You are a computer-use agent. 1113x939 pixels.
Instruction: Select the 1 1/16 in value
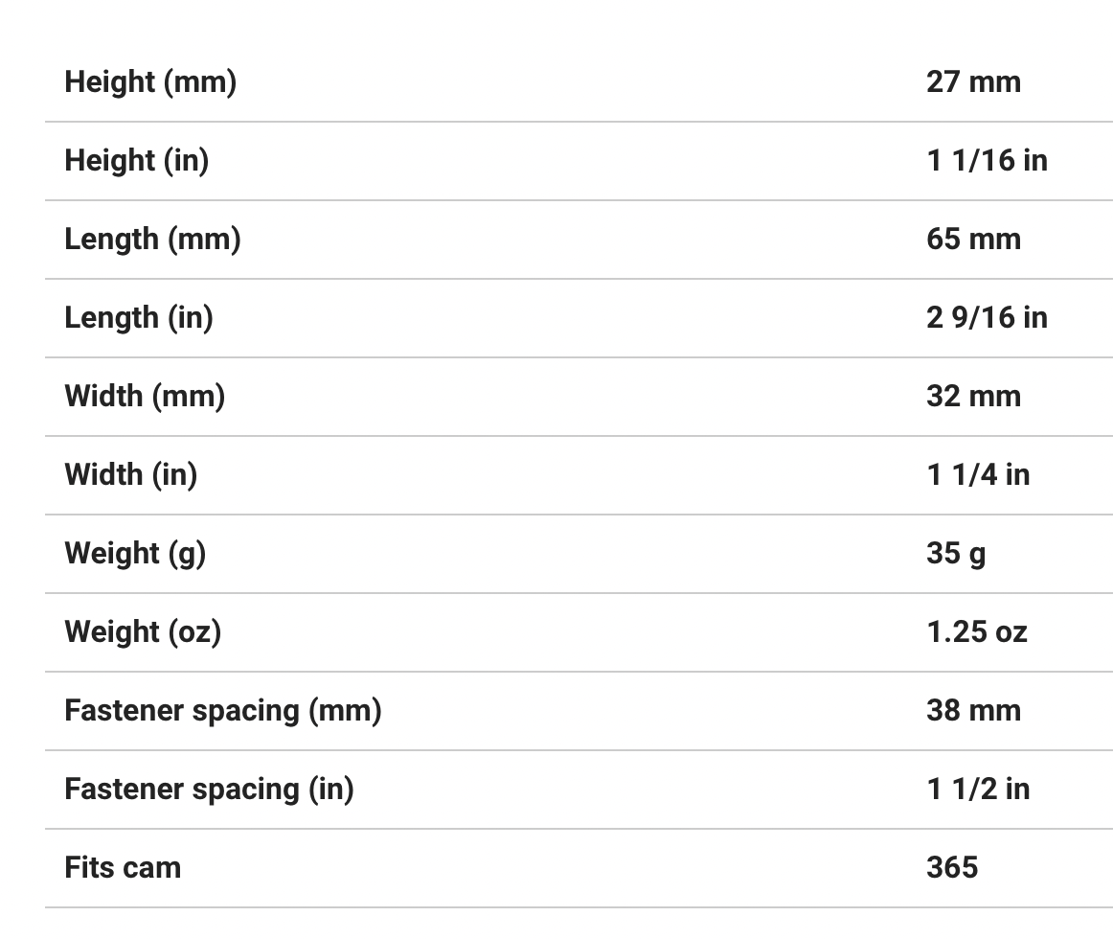point(987,161)
